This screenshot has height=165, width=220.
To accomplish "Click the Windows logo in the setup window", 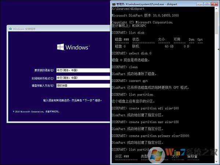I will click(x=73, y=47).
